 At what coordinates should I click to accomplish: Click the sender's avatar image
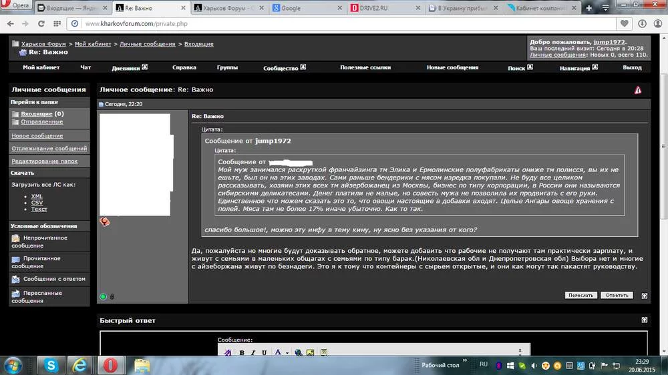pos(136,165)
